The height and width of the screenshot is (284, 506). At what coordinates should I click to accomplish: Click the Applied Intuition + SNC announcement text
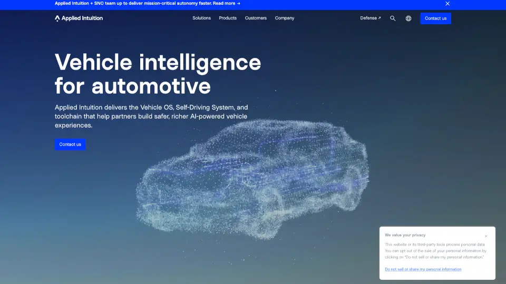(x=132, y=3)
